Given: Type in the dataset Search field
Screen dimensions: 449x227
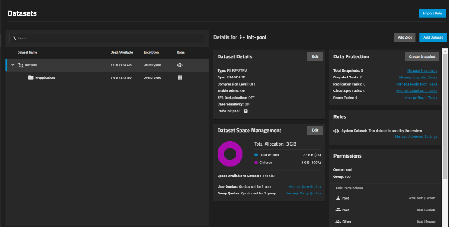Looking at the screenshot, I should [x=108, y=39].
